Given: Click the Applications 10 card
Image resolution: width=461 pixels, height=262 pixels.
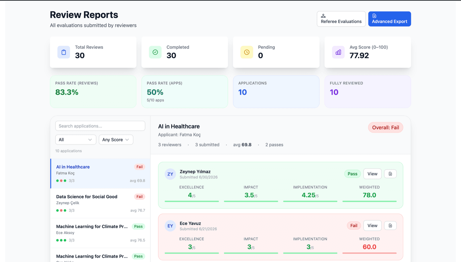Looking at the screenshot, I should (x=276, y=92).
